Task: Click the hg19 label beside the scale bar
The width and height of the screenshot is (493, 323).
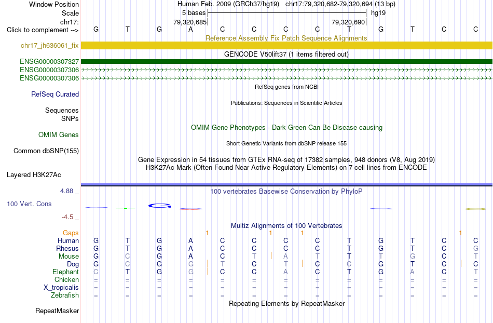Action: [378, 13]
